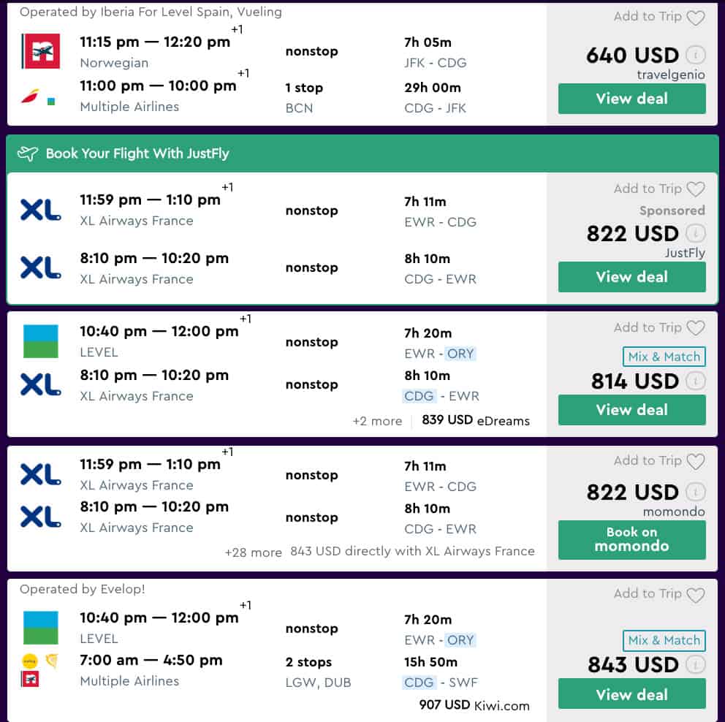
Task: View deal for 640 USD travelgenio flight
Action: (x=631, y=99)
